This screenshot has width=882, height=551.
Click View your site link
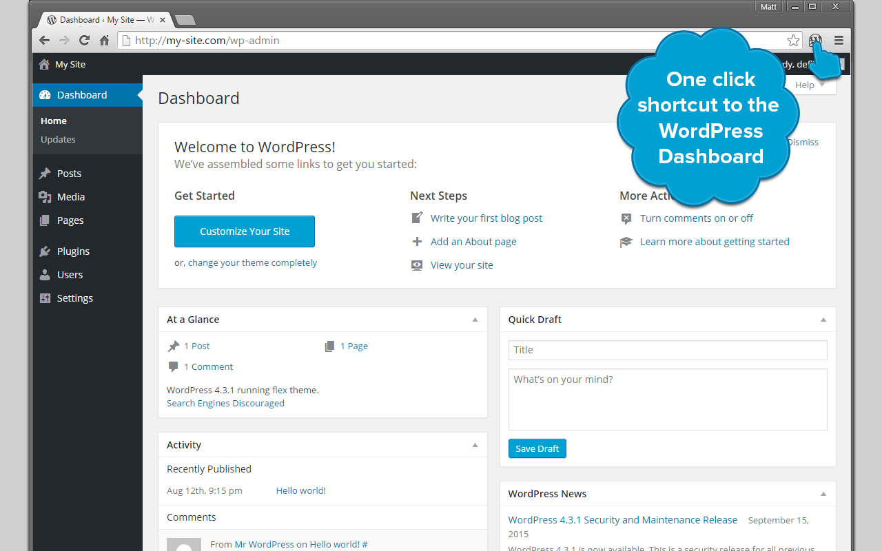coord(462,265)
